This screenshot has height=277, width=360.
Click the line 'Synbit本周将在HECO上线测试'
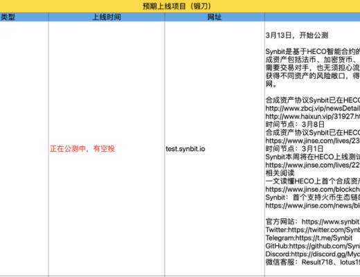[x=313, y=157]
